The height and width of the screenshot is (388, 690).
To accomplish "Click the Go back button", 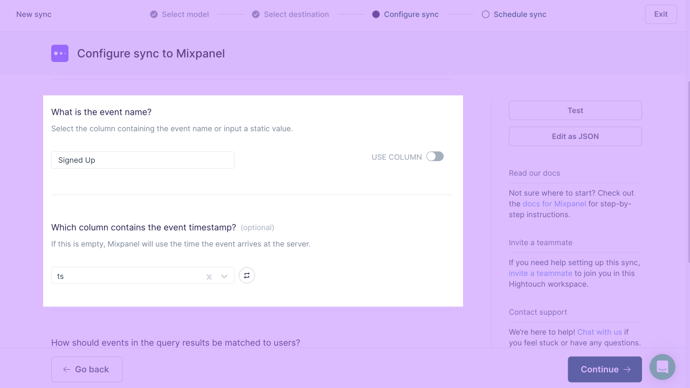I will click(x=87, y=369).
